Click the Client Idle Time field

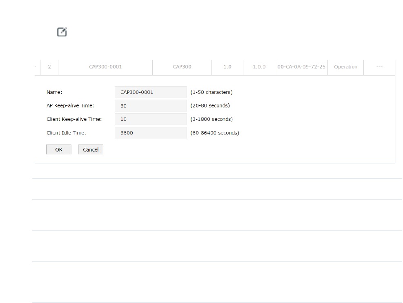click(151, 133)
